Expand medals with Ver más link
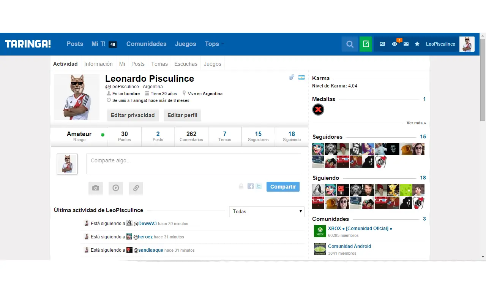 [x=416, y=123]
